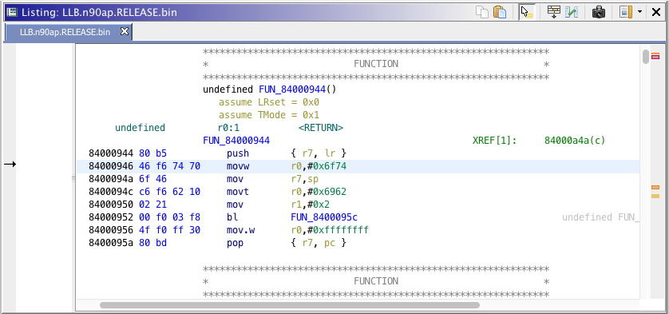
Task: Open the edit listing fields icon
Action: pyautogui.click(x=554, y=12)
